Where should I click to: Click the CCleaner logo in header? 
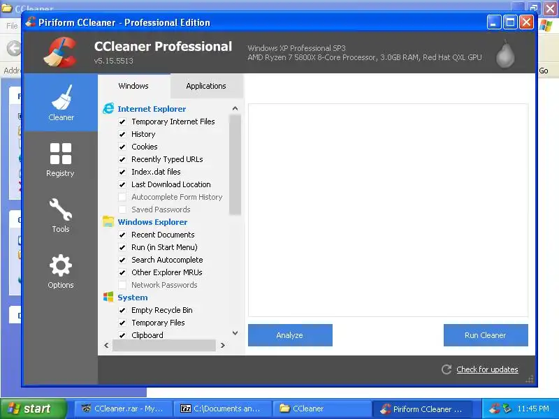(61, 52)
